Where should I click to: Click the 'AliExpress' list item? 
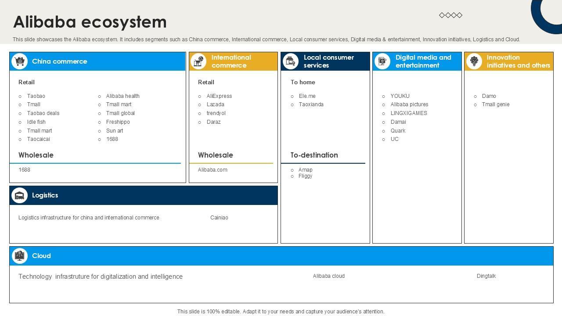coord(219,96)
